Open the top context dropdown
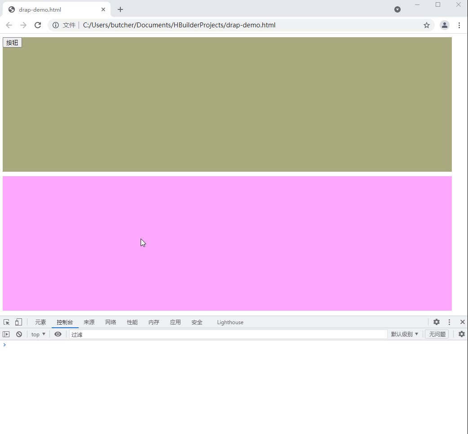 click(38, 334)
